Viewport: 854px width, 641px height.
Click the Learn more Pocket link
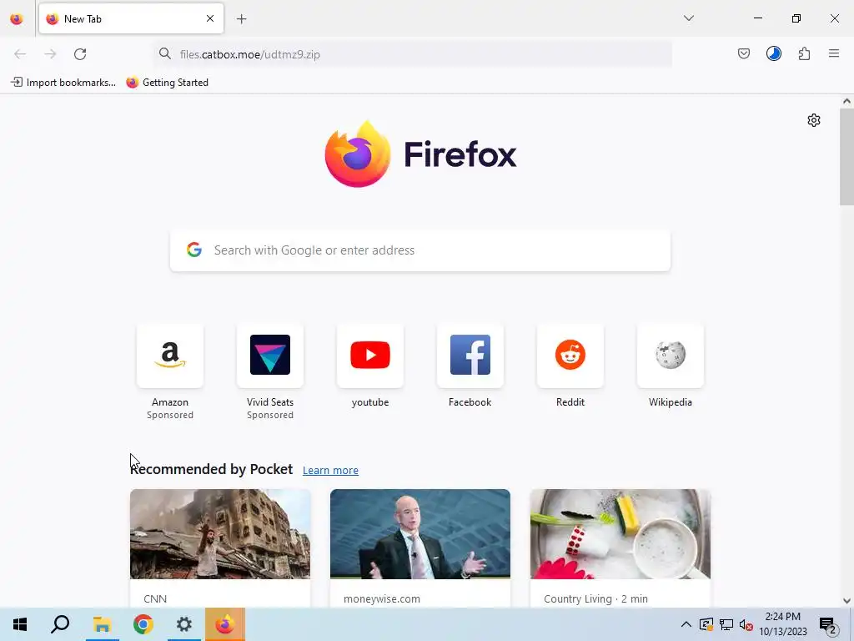click(330, 470)
